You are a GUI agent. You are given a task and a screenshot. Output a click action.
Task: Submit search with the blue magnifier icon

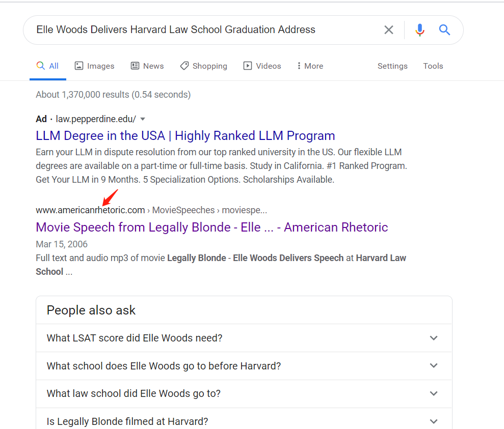click(x=444, y=30)
